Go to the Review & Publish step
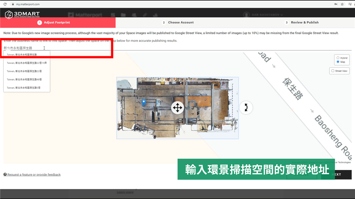 302,22
